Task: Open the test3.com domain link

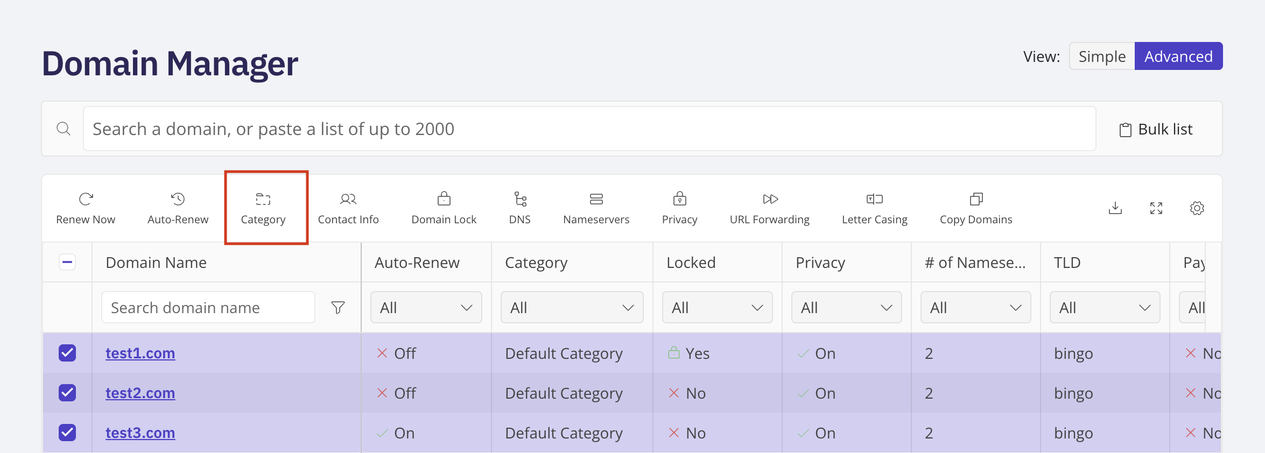Action: (x=140, y=433)
